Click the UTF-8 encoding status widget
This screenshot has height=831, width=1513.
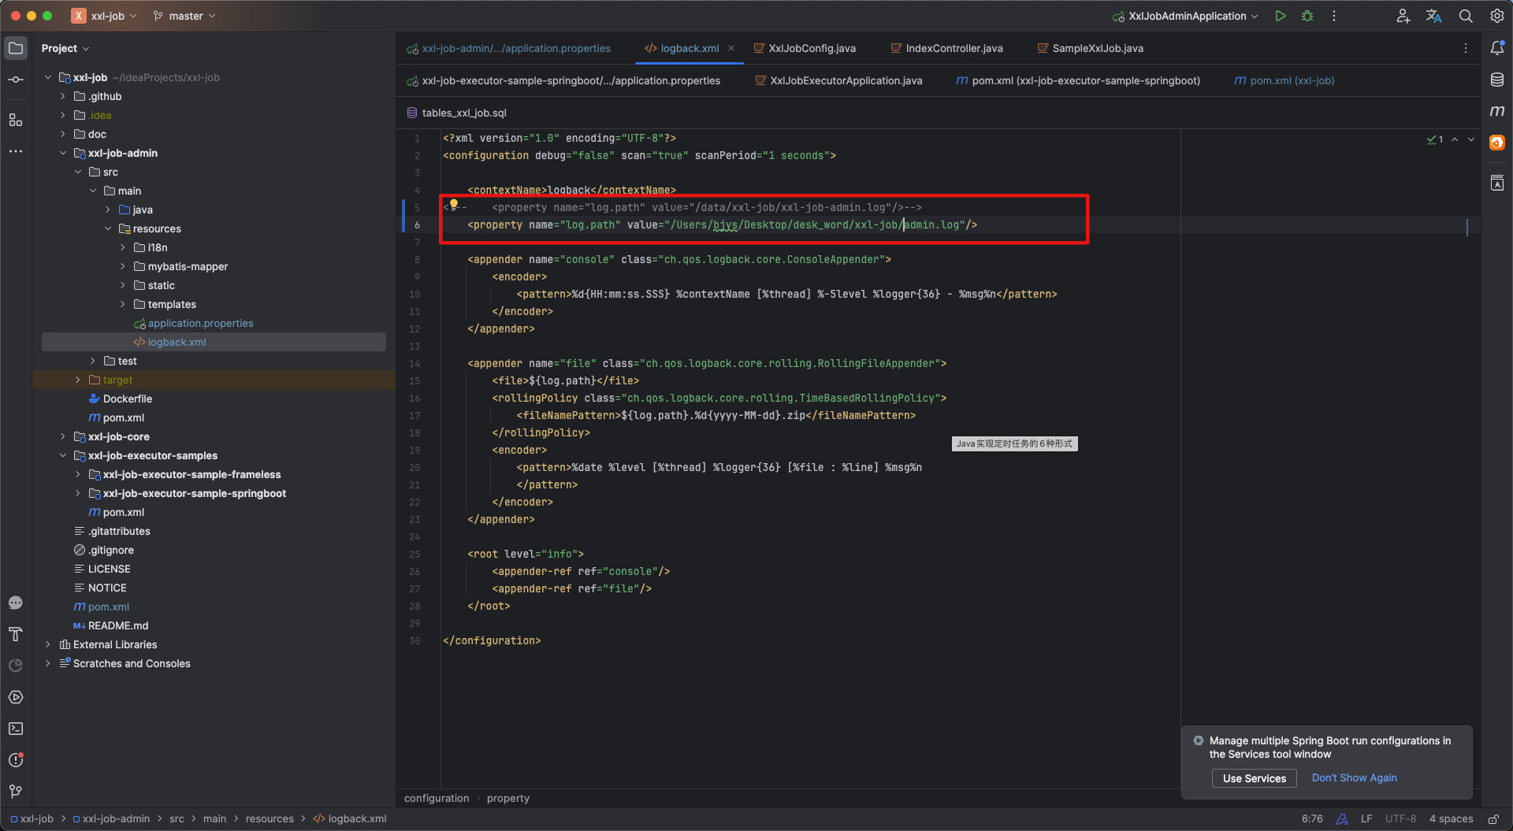pos(1400,819)
